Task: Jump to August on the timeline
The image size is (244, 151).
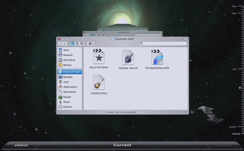Action: (x=233, y=127)
